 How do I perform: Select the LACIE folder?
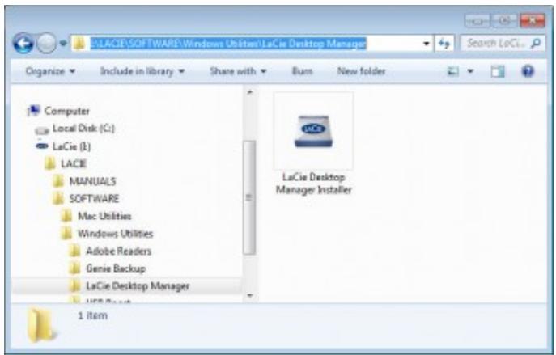coord(74,163)
